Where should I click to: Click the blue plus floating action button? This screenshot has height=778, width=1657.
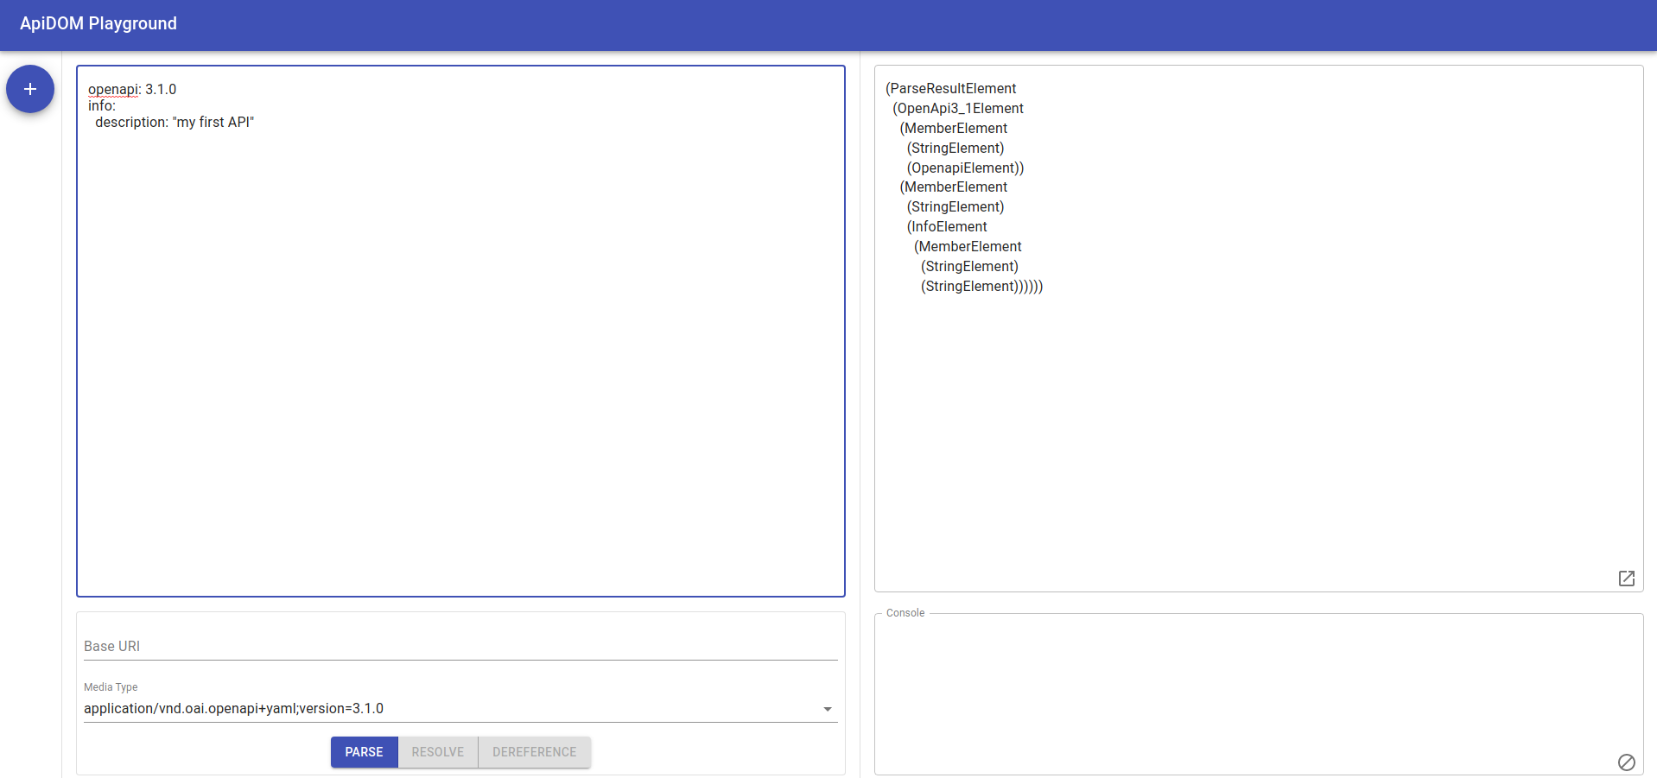tap(30, 89)
